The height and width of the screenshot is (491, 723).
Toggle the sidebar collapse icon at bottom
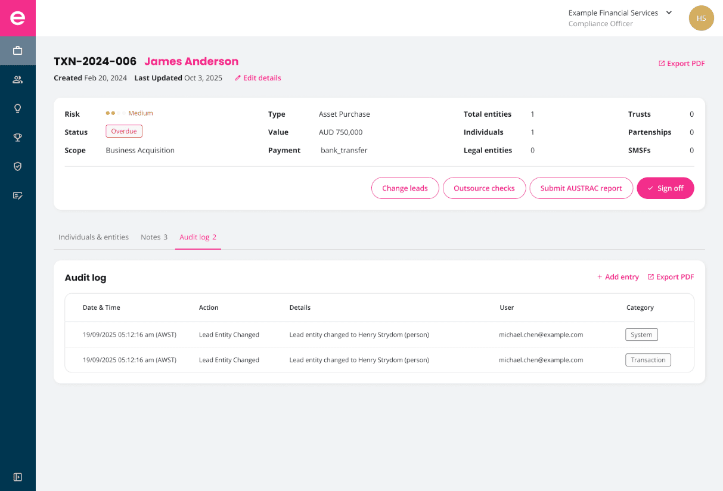click(x=18, y=477)
